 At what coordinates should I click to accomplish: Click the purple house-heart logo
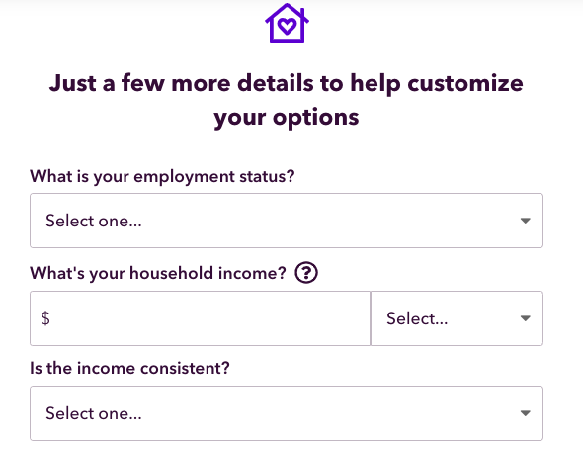point(287,23)
